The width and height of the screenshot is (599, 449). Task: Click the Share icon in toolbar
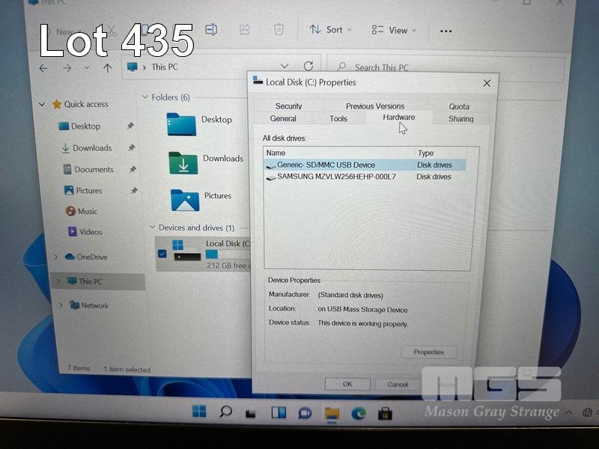point(245,30)
